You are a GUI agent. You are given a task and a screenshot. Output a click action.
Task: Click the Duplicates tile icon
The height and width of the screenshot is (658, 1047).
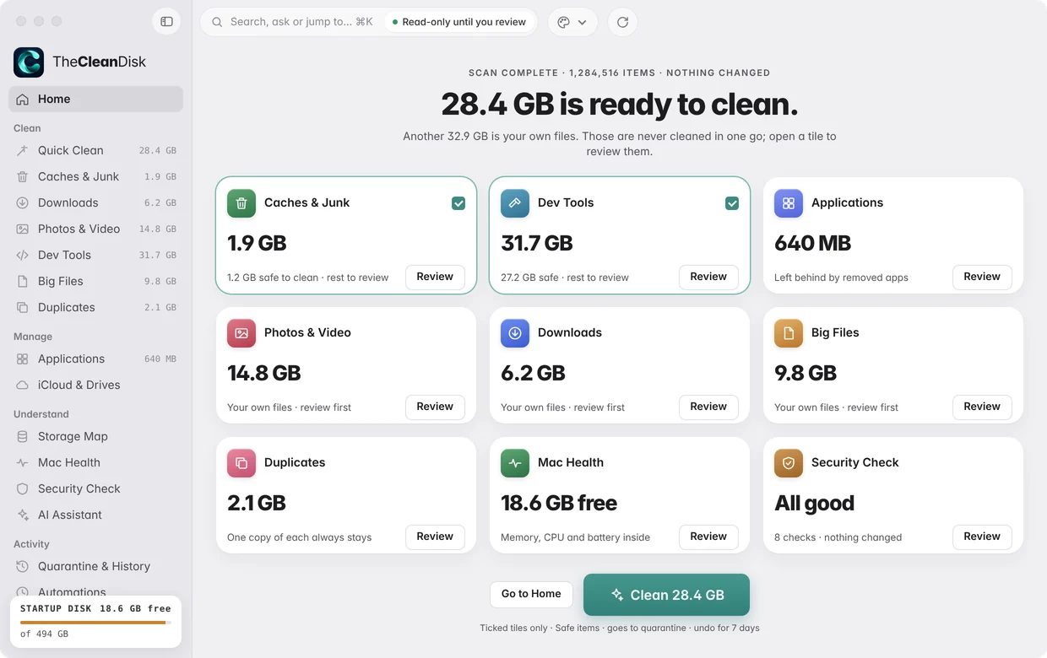click(241, 463)
